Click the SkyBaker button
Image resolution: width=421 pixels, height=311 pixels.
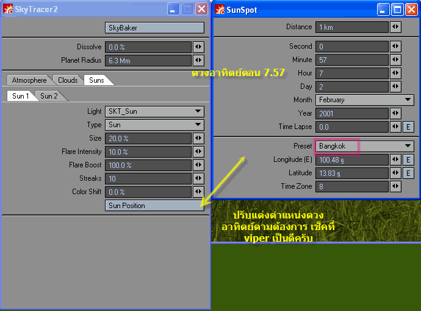(154, 28)
